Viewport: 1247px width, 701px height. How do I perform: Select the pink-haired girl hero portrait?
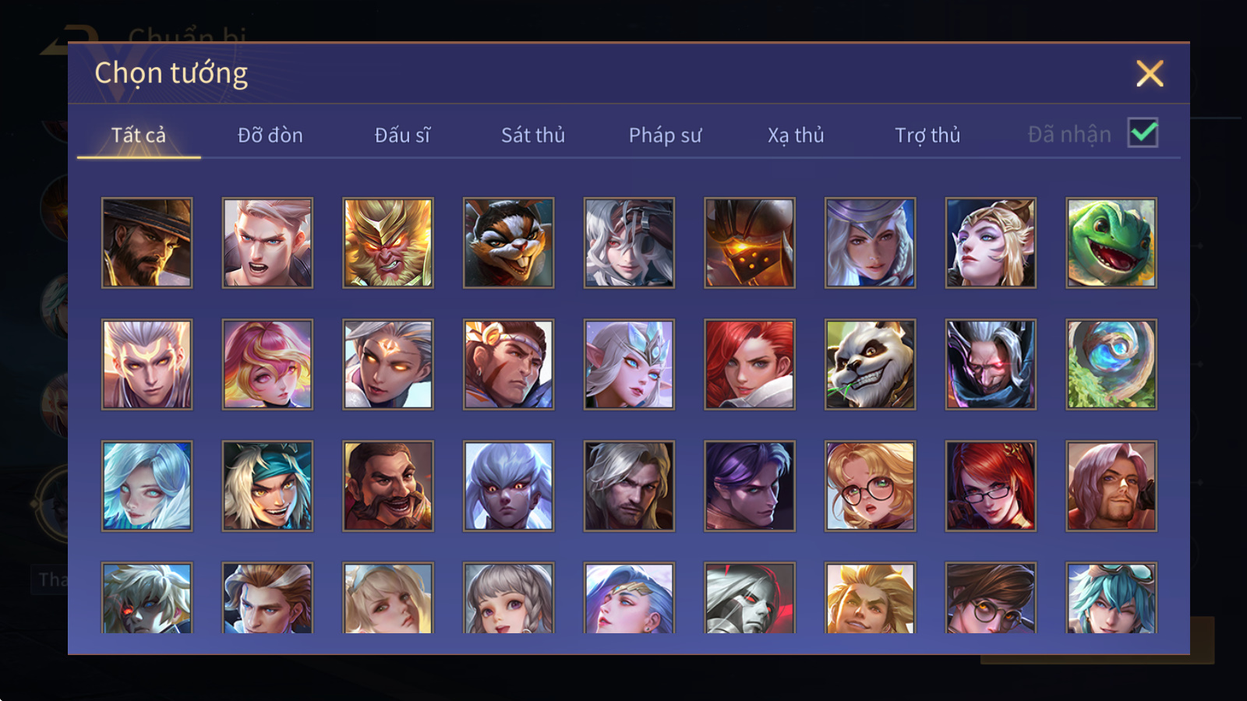click(267, 364)
